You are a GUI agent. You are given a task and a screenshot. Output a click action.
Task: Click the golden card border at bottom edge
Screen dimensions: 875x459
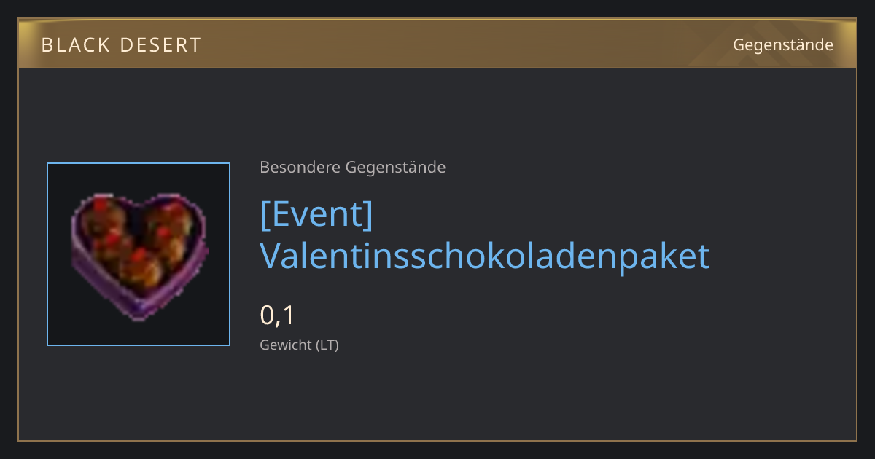pos(437,441)
